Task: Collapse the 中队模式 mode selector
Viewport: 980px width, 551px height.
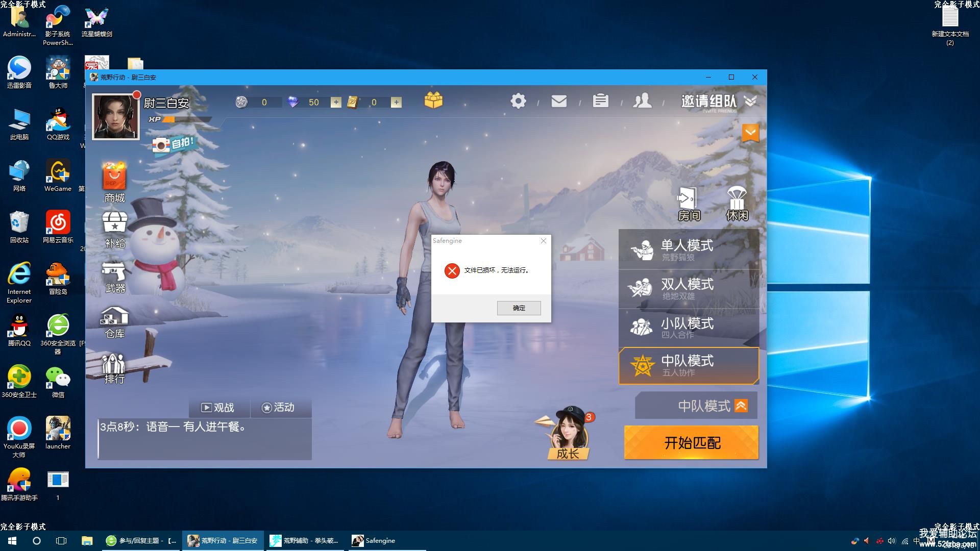Action: pyautogui.click(x=741, y=406)
